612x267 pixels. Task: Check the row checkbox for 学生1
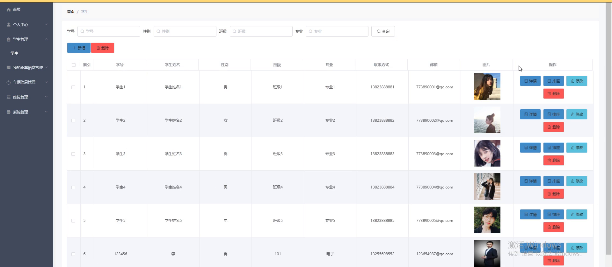coord(73,87)
